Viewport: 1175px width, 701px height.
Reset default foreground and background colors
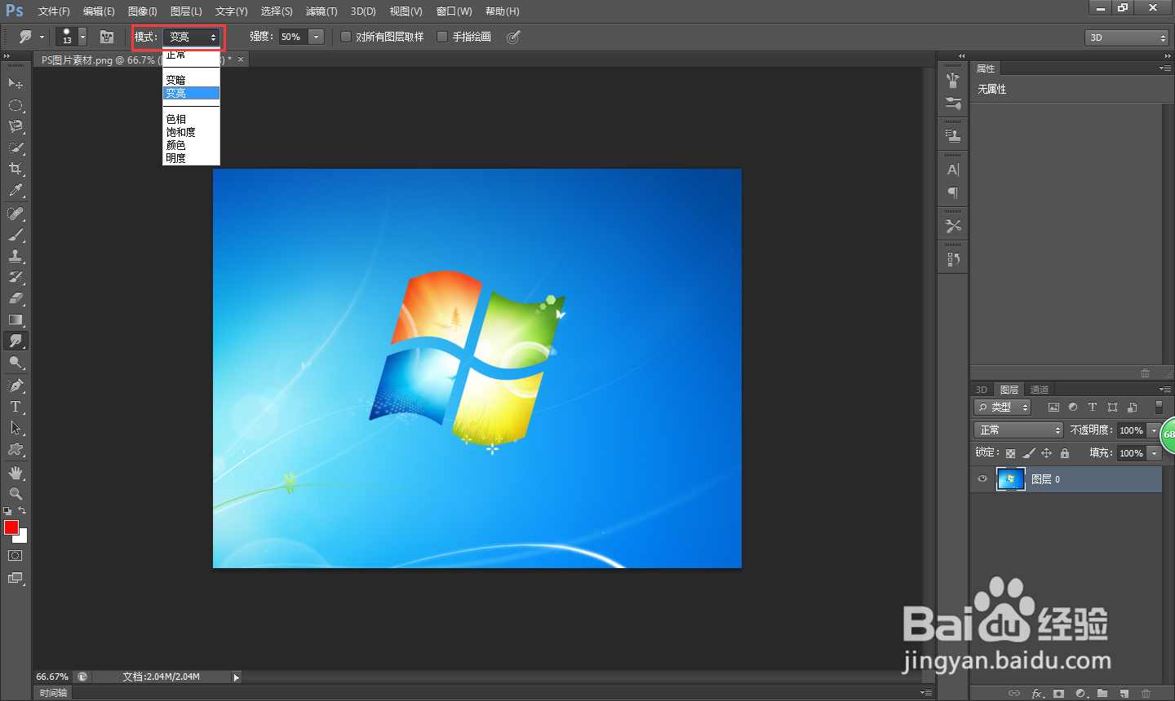tap(7, 511)
